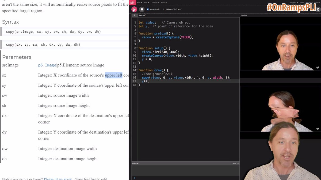The image size is (321, 180).
Task: Run the sketch with the play button
Action: pyautogui.click(x=134, y=9)
